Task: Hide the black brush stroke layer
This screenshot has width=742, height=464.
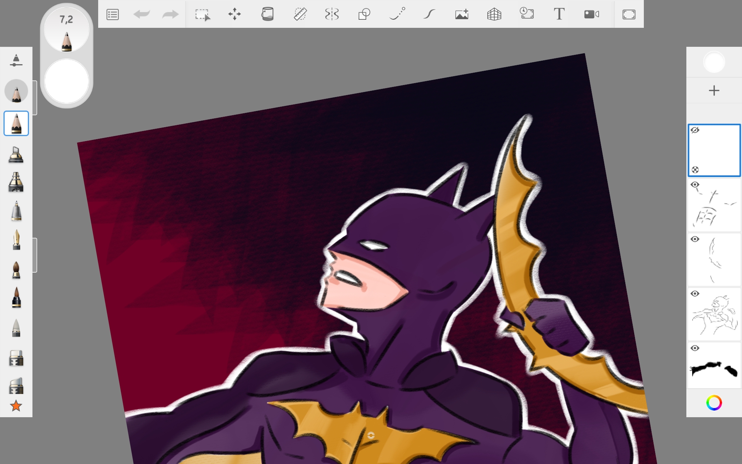Action: click(695, 348)
